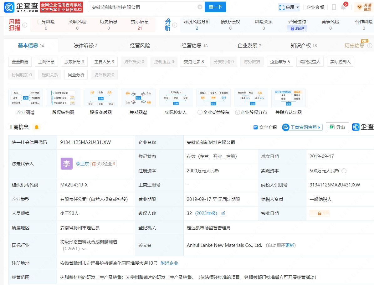Viewport: 374px width, 285px height.
Task: Click the info icon beside 历史信息 tab
Action: pyautogui.click(x=370, y=46)
